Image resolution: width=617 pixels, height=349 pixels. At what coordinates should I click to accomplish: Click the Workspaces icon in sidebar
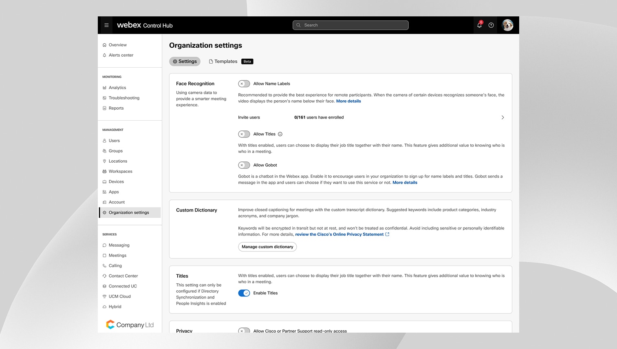pyautogui.click(x=104, y=171)
